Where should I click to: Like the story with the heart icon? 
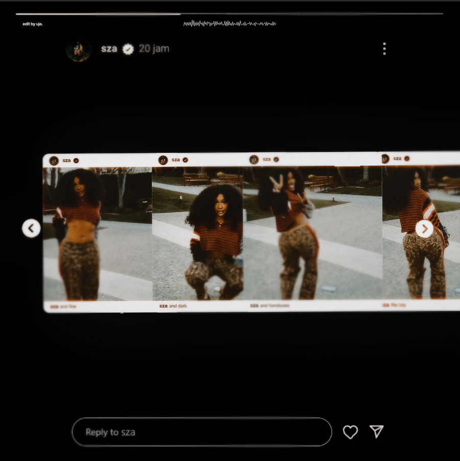tap(350, 432)
